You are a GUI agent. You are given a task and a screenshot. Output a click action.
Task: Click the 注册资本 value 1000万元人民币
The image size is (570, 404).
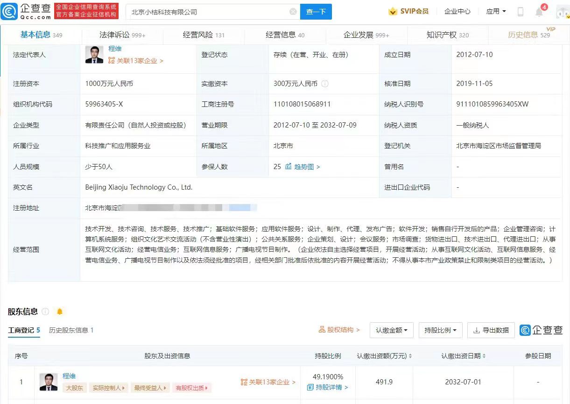pyautogui.click(x=109, y=84)
